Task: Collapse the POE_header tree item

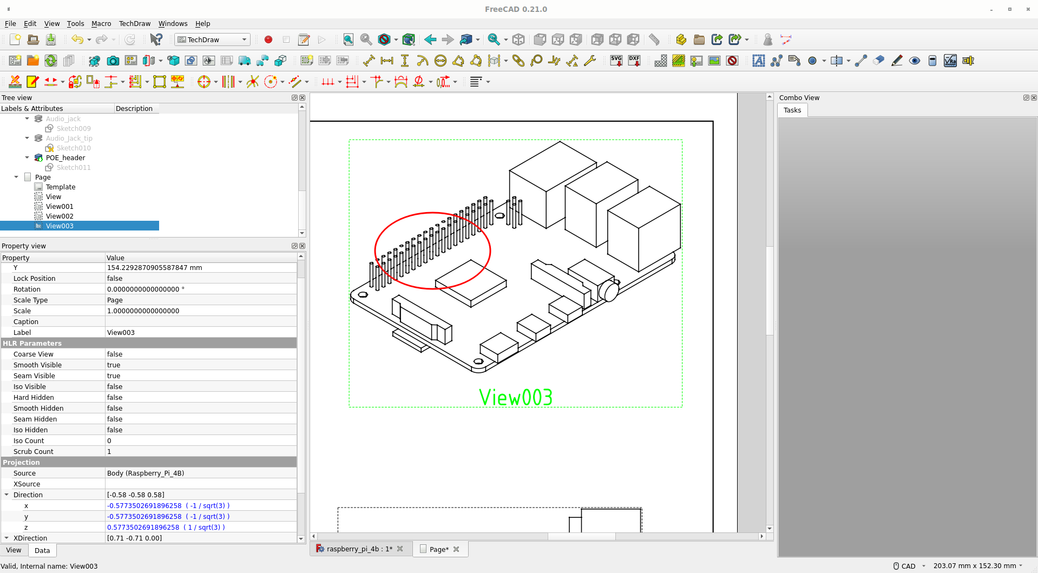Action: [27, 157]
